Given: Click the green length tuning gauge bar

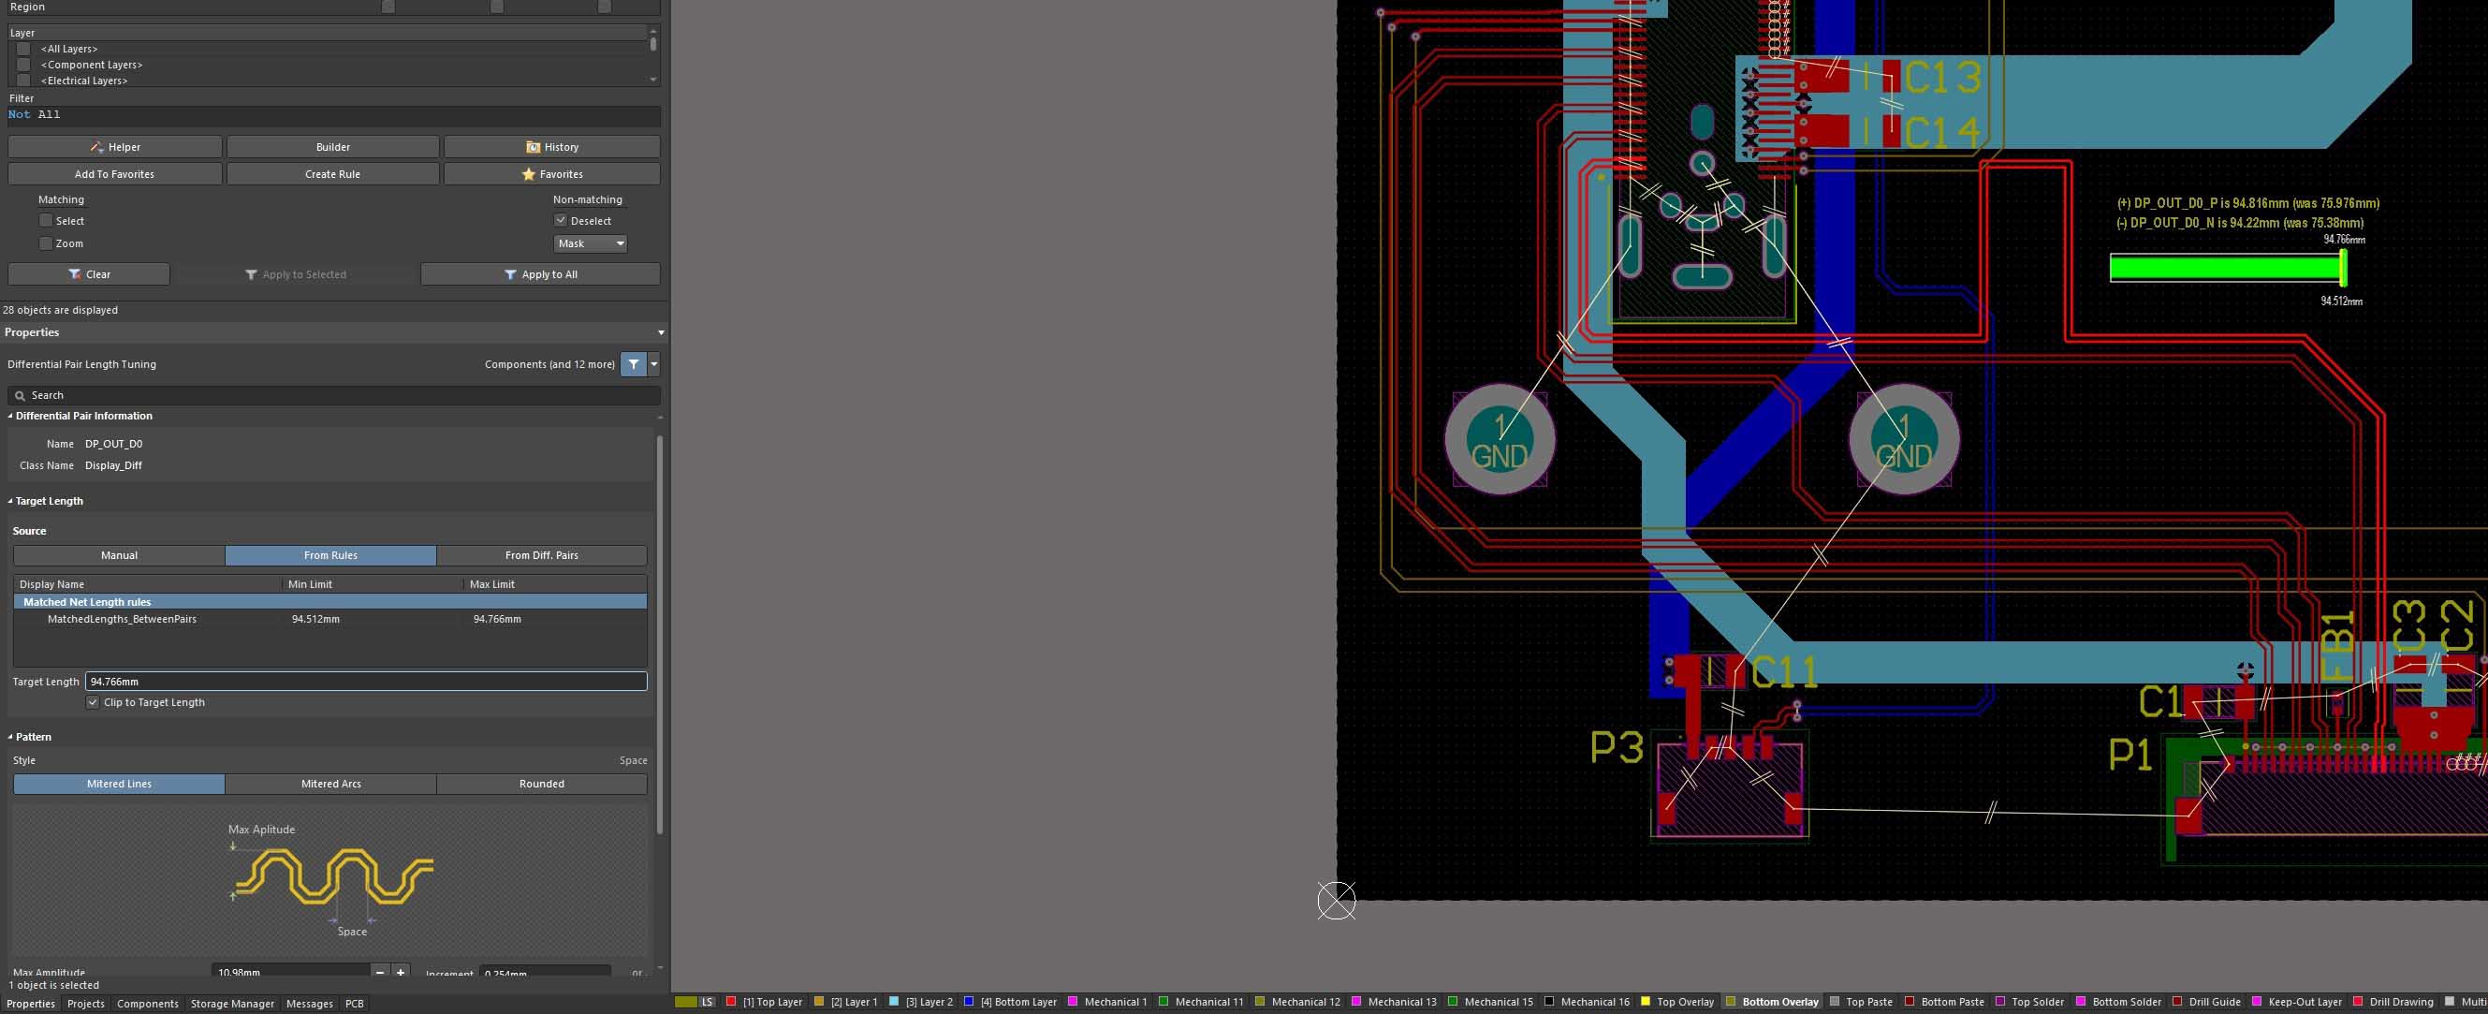Looking at the screenshot, I should [x=2223, y=269].
